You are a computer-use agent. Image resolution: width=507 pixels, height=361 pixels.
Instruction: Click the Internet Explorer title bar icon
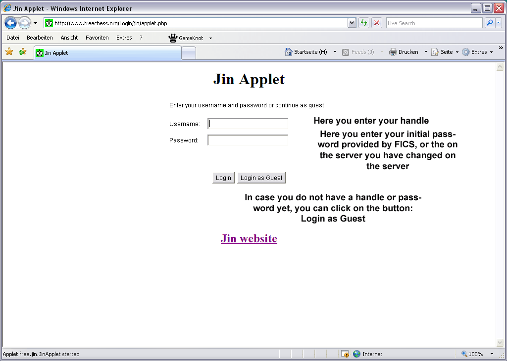click(x=7, y=8)
